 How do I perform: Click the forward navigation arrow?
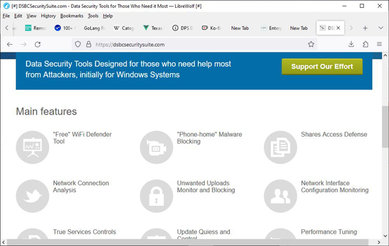pyautogui.click(x=24, y=44)
